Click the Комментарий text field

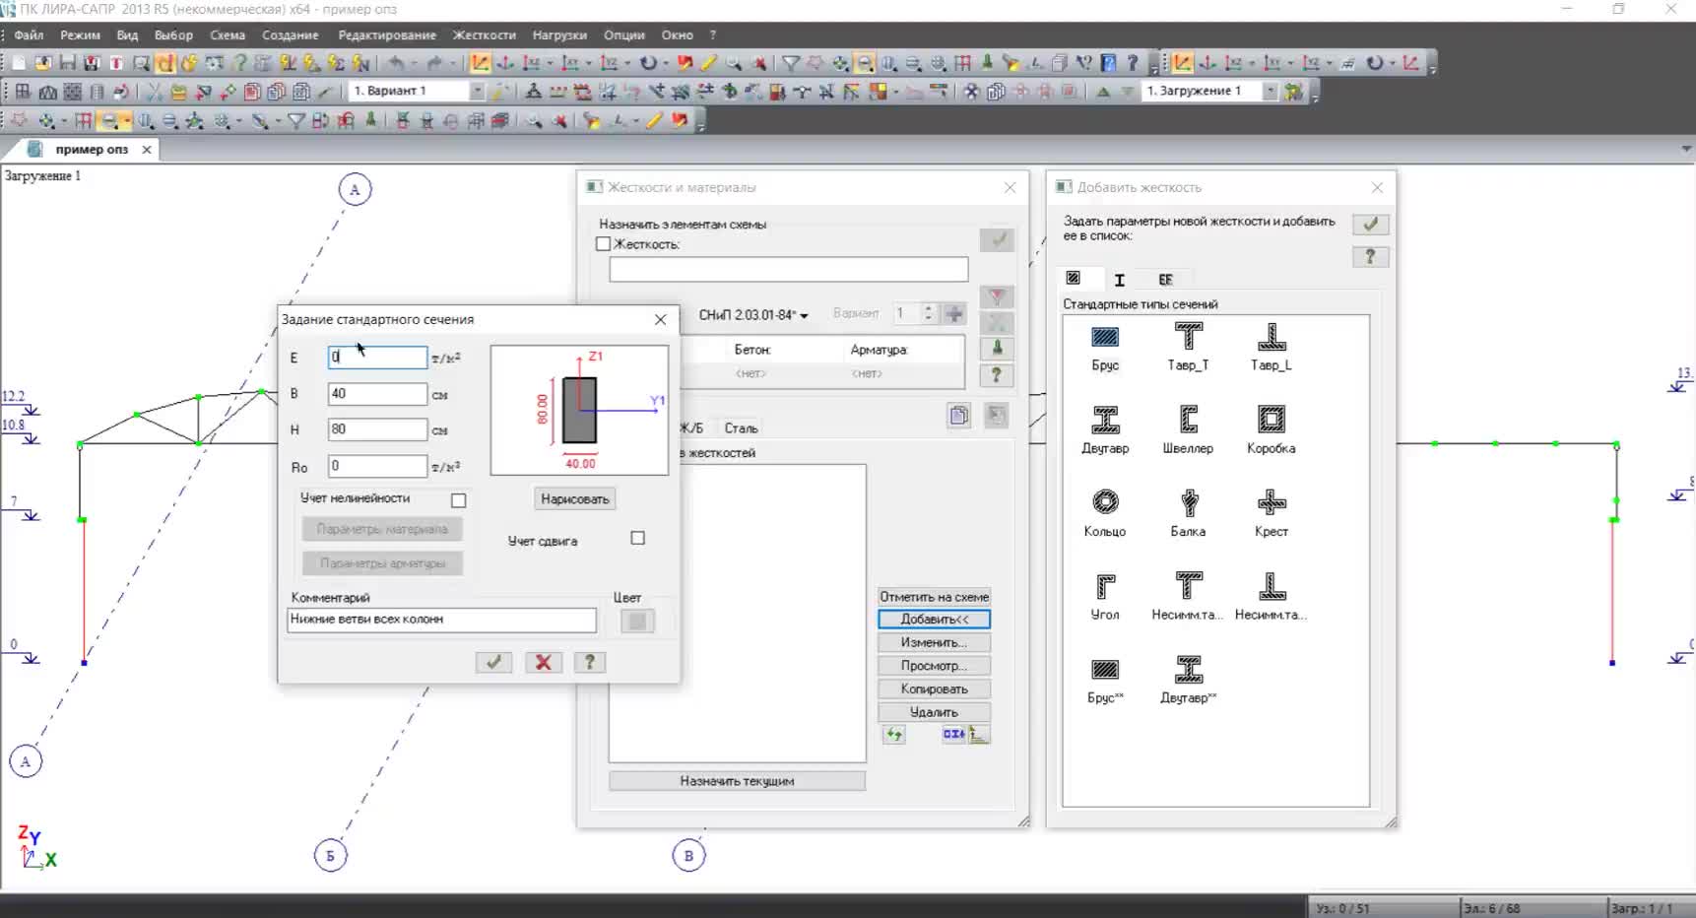coord(441,620)
